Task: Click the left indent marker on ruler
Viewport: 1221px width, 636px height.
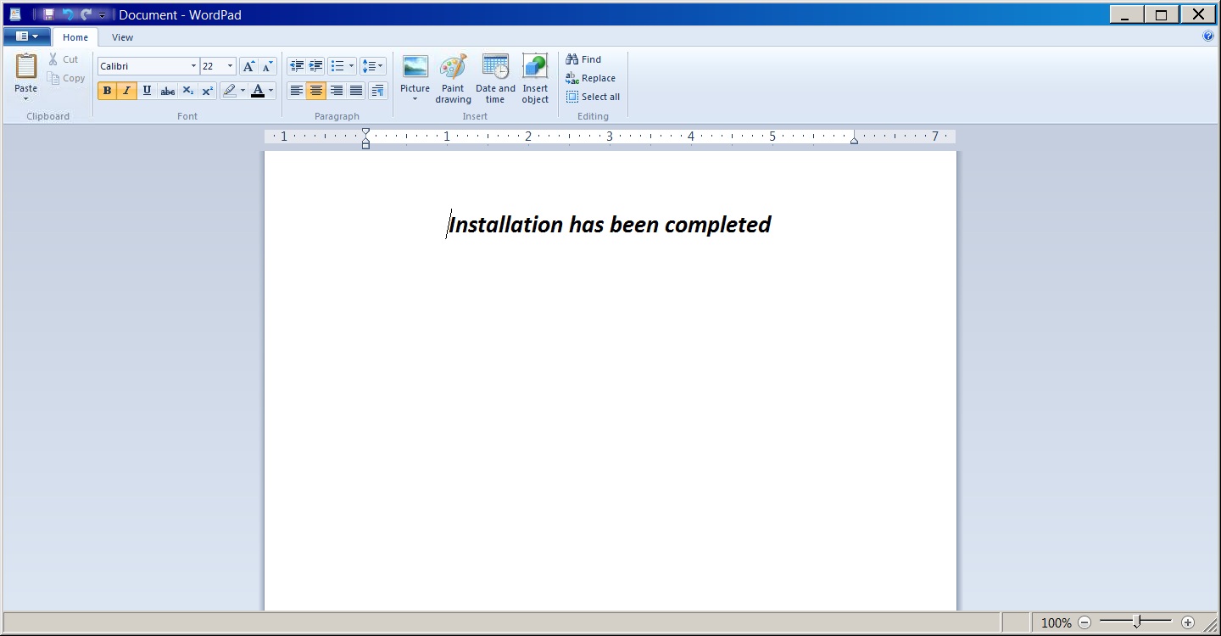Action: point(365,138)
